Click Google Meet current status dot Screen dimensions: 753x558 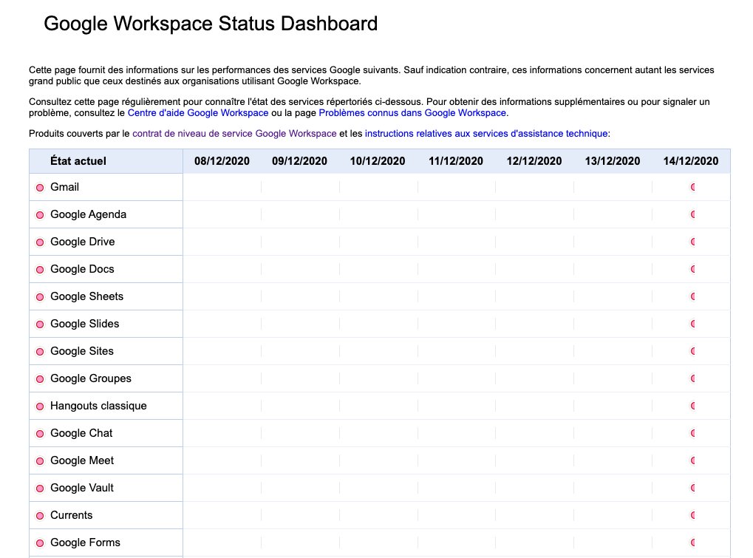pos(40,461)
